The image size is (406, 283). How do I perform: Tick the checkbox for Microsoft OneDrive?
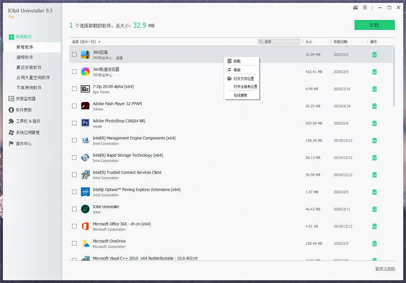click(74, 243)
